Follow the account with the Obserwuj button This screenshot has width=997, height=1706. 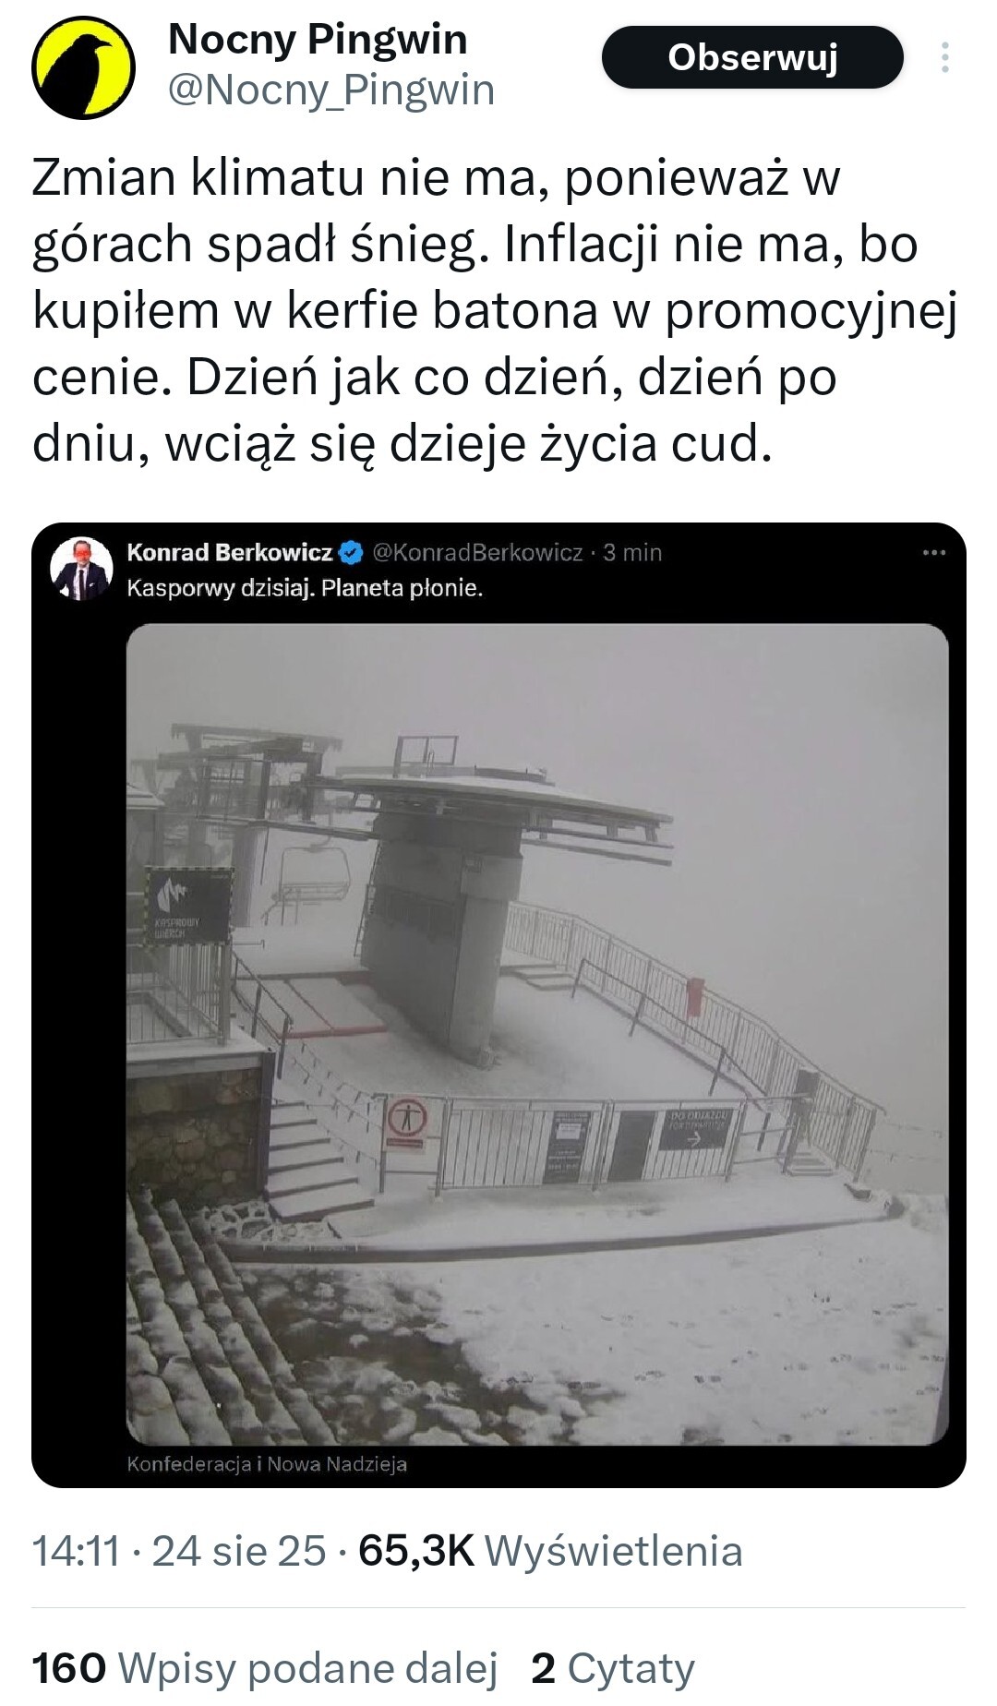(752, 57)
